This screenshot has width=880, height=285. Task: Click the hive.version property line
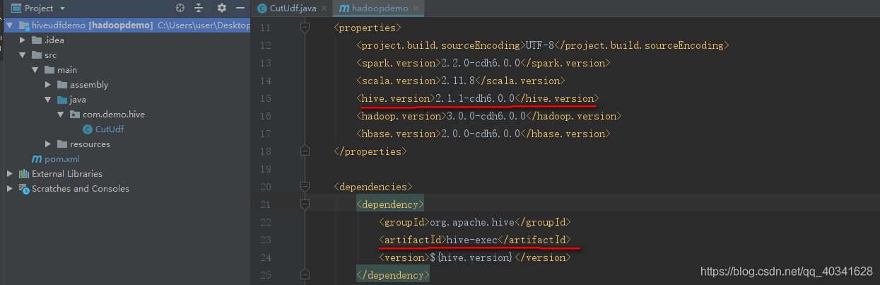point(478,98)
